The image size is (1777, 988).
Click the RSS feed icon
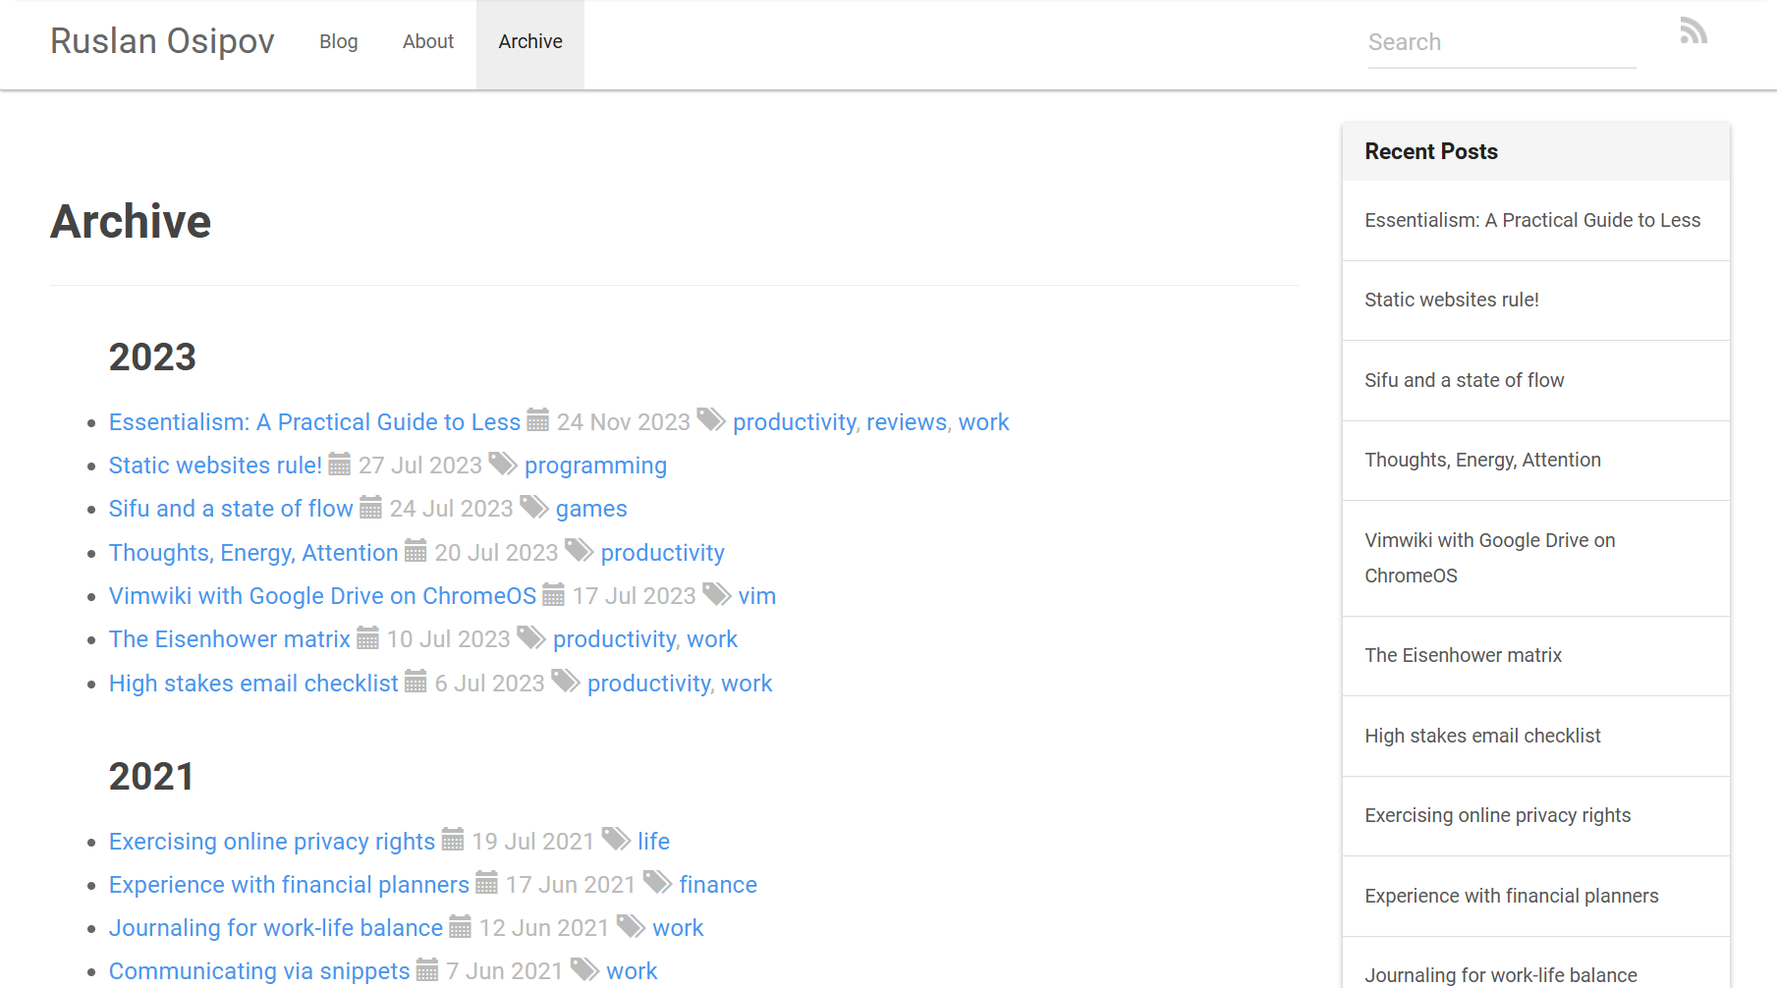(1693, 31)
